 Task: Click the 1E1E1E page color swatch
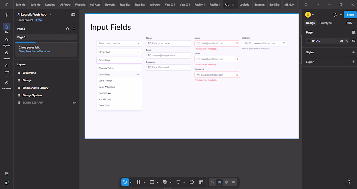[309, 41]
